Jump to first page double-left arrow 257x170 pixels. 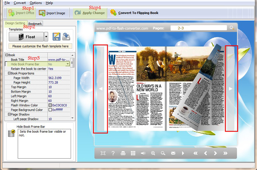195,153
